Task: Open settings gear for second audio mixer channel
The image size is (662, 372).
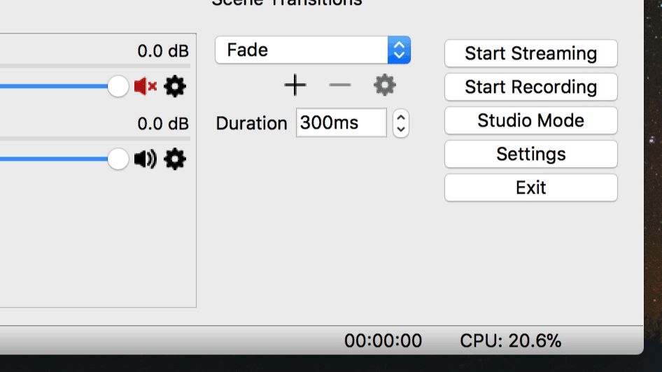Action: pyautogui.click(x=175, y=159)
